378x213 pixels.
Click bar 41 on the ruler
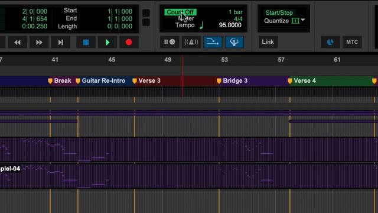(x=55, y=60)
